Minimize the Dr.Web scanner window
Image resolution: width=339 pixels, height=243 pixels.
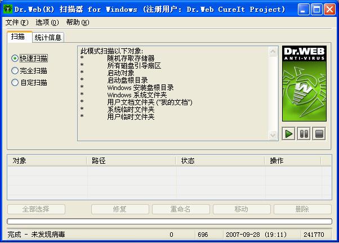coord(304,10)
